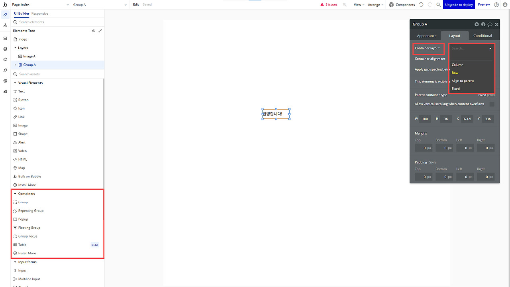Open the Logs chart icon in sidebar
This screenshot has height=287, width=510.
click(x=5, y=91)
